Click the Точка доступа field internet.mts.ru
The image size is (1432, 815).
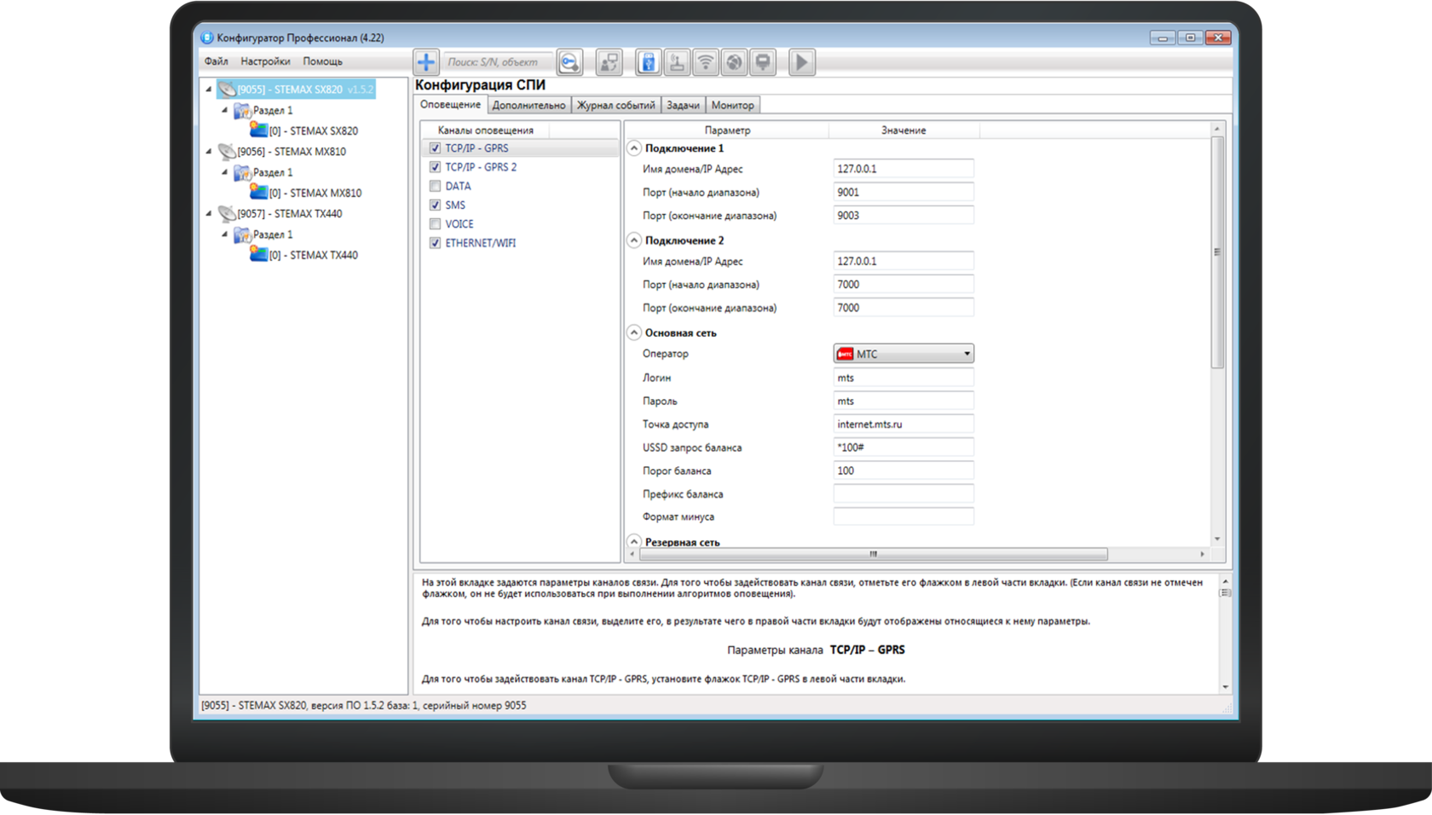pyautogui.click(x=904, y=424)
